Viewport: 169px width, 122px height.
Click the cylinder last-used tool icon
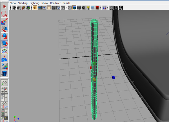pos(5,74)
